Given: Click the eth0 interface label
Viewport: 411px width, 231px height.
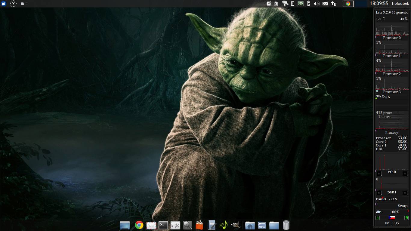Looking at the screenshot, I should coord(392,172).
